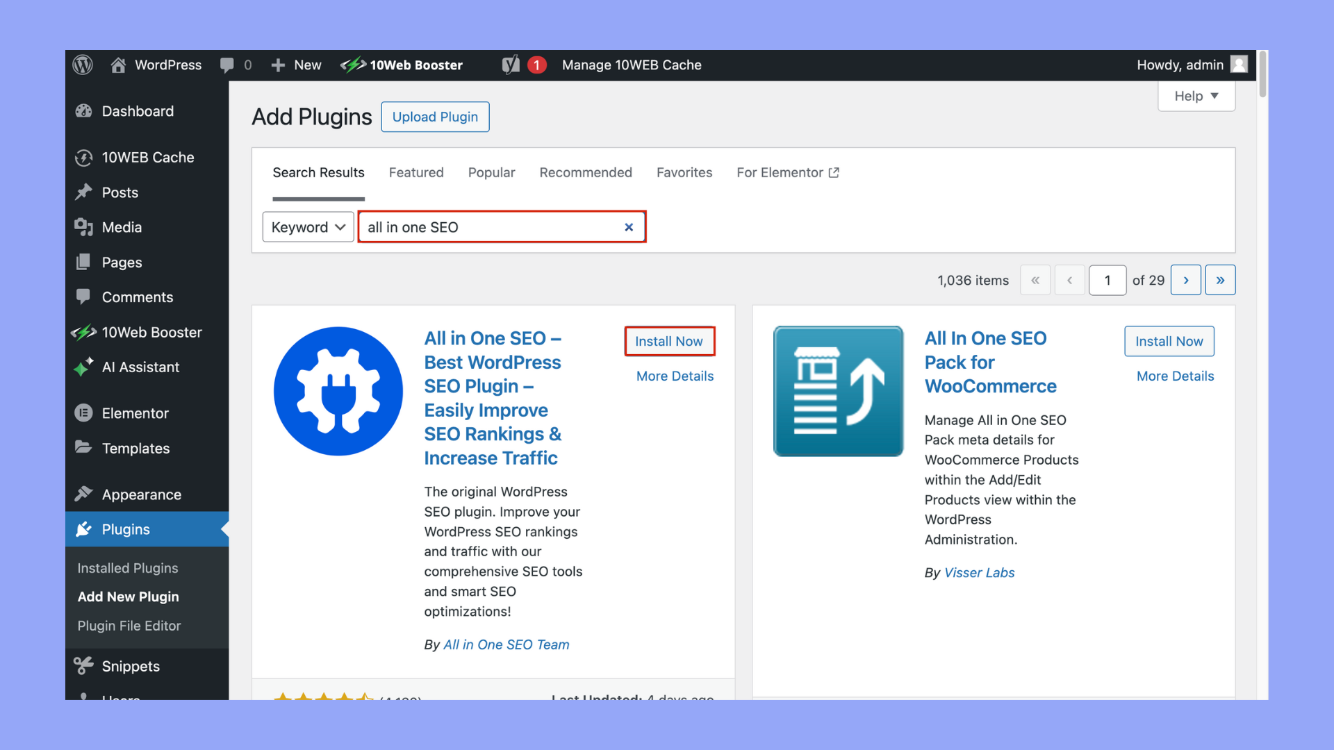
Task: Click the Elementor sidebar icon
Action: pyautogui.click(x=83, y=412)
